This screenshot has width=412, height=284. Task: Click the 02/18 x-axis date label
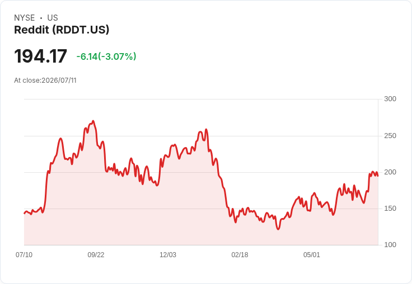[240, 254]
